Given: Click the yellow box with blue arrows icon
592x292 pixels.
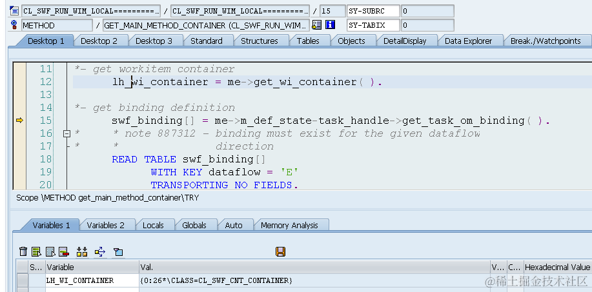Looking at the screenshot, I should [100, 251].
